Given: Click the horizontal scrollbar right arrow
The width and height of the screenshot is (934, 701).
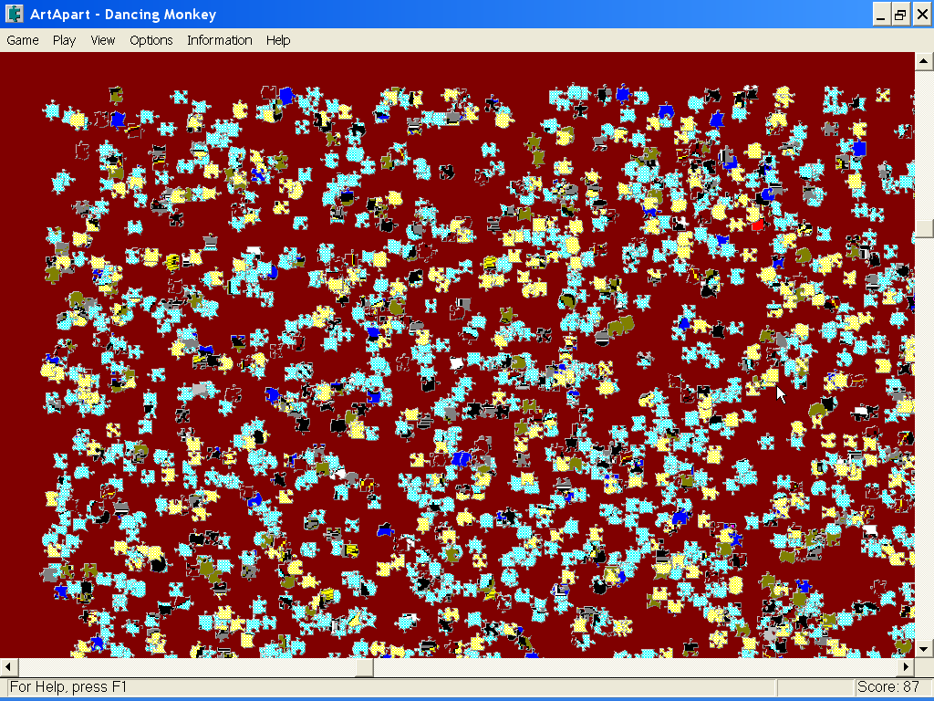Looking at the screenshot, I should point(906,667).
